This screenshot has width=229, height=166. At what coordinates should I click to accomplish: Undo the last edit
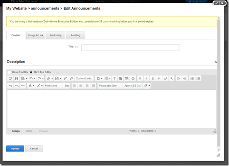coord(31,78)
